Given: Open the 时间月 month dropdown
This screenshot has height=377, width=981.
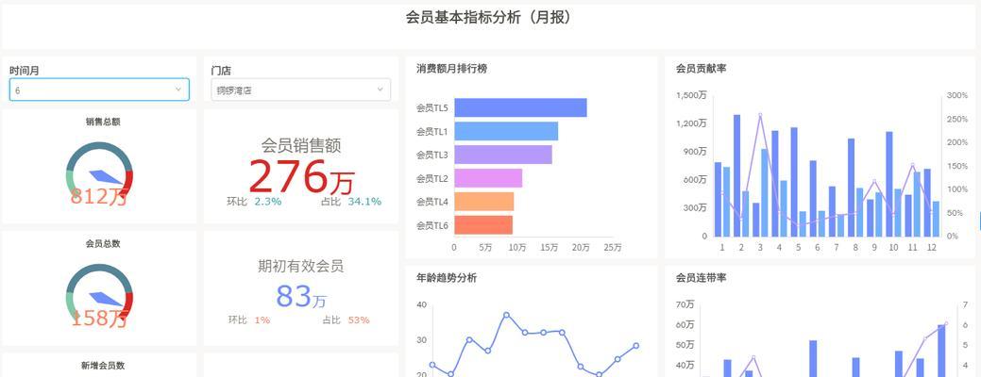Looking at the screenshot, I should [x=99, y=90].
